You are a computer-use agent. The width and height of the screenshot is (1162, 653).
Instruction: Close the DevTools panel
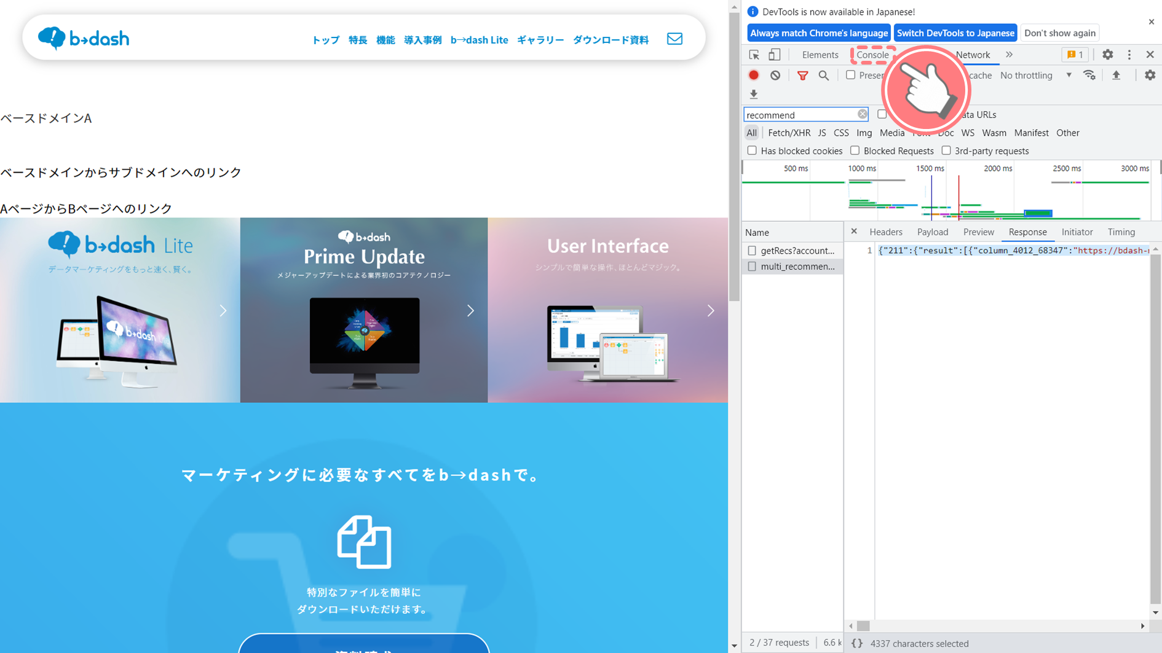point(1150,55)
